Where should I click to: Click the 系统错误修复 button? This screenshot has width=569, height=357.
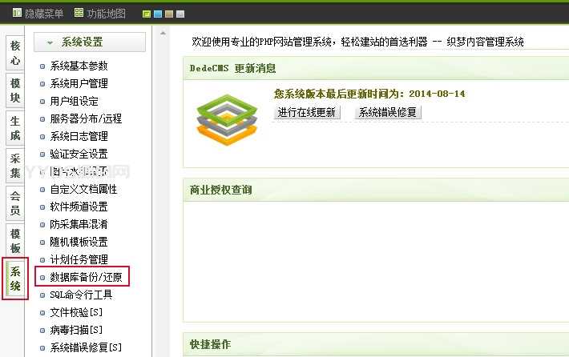388,112
